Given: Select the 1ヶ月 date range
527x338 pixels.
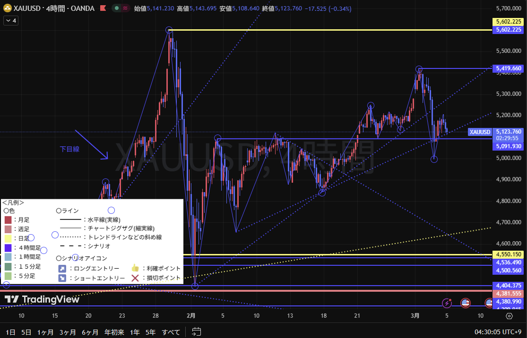Looking at the screenshot, I should pos(45,332).
